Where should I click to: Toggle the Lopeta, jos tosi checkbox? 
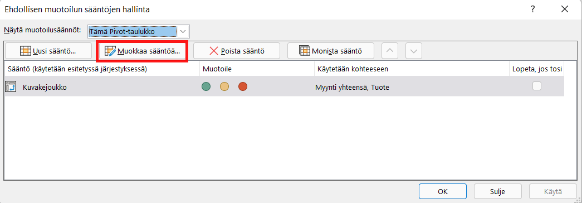coord(536,86)
